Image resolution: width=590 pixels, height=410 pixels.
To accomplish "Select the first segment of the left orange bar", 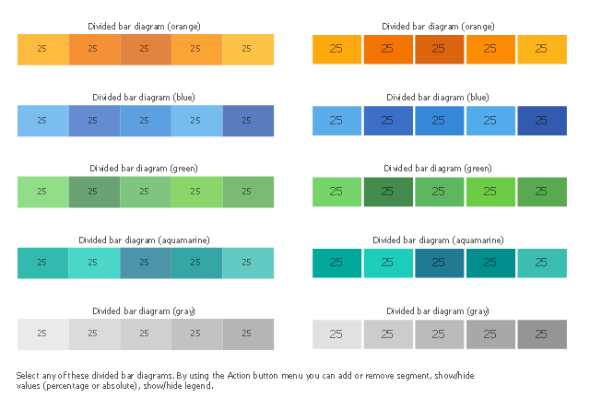I will pyautogui.click(x=42, y=49).
